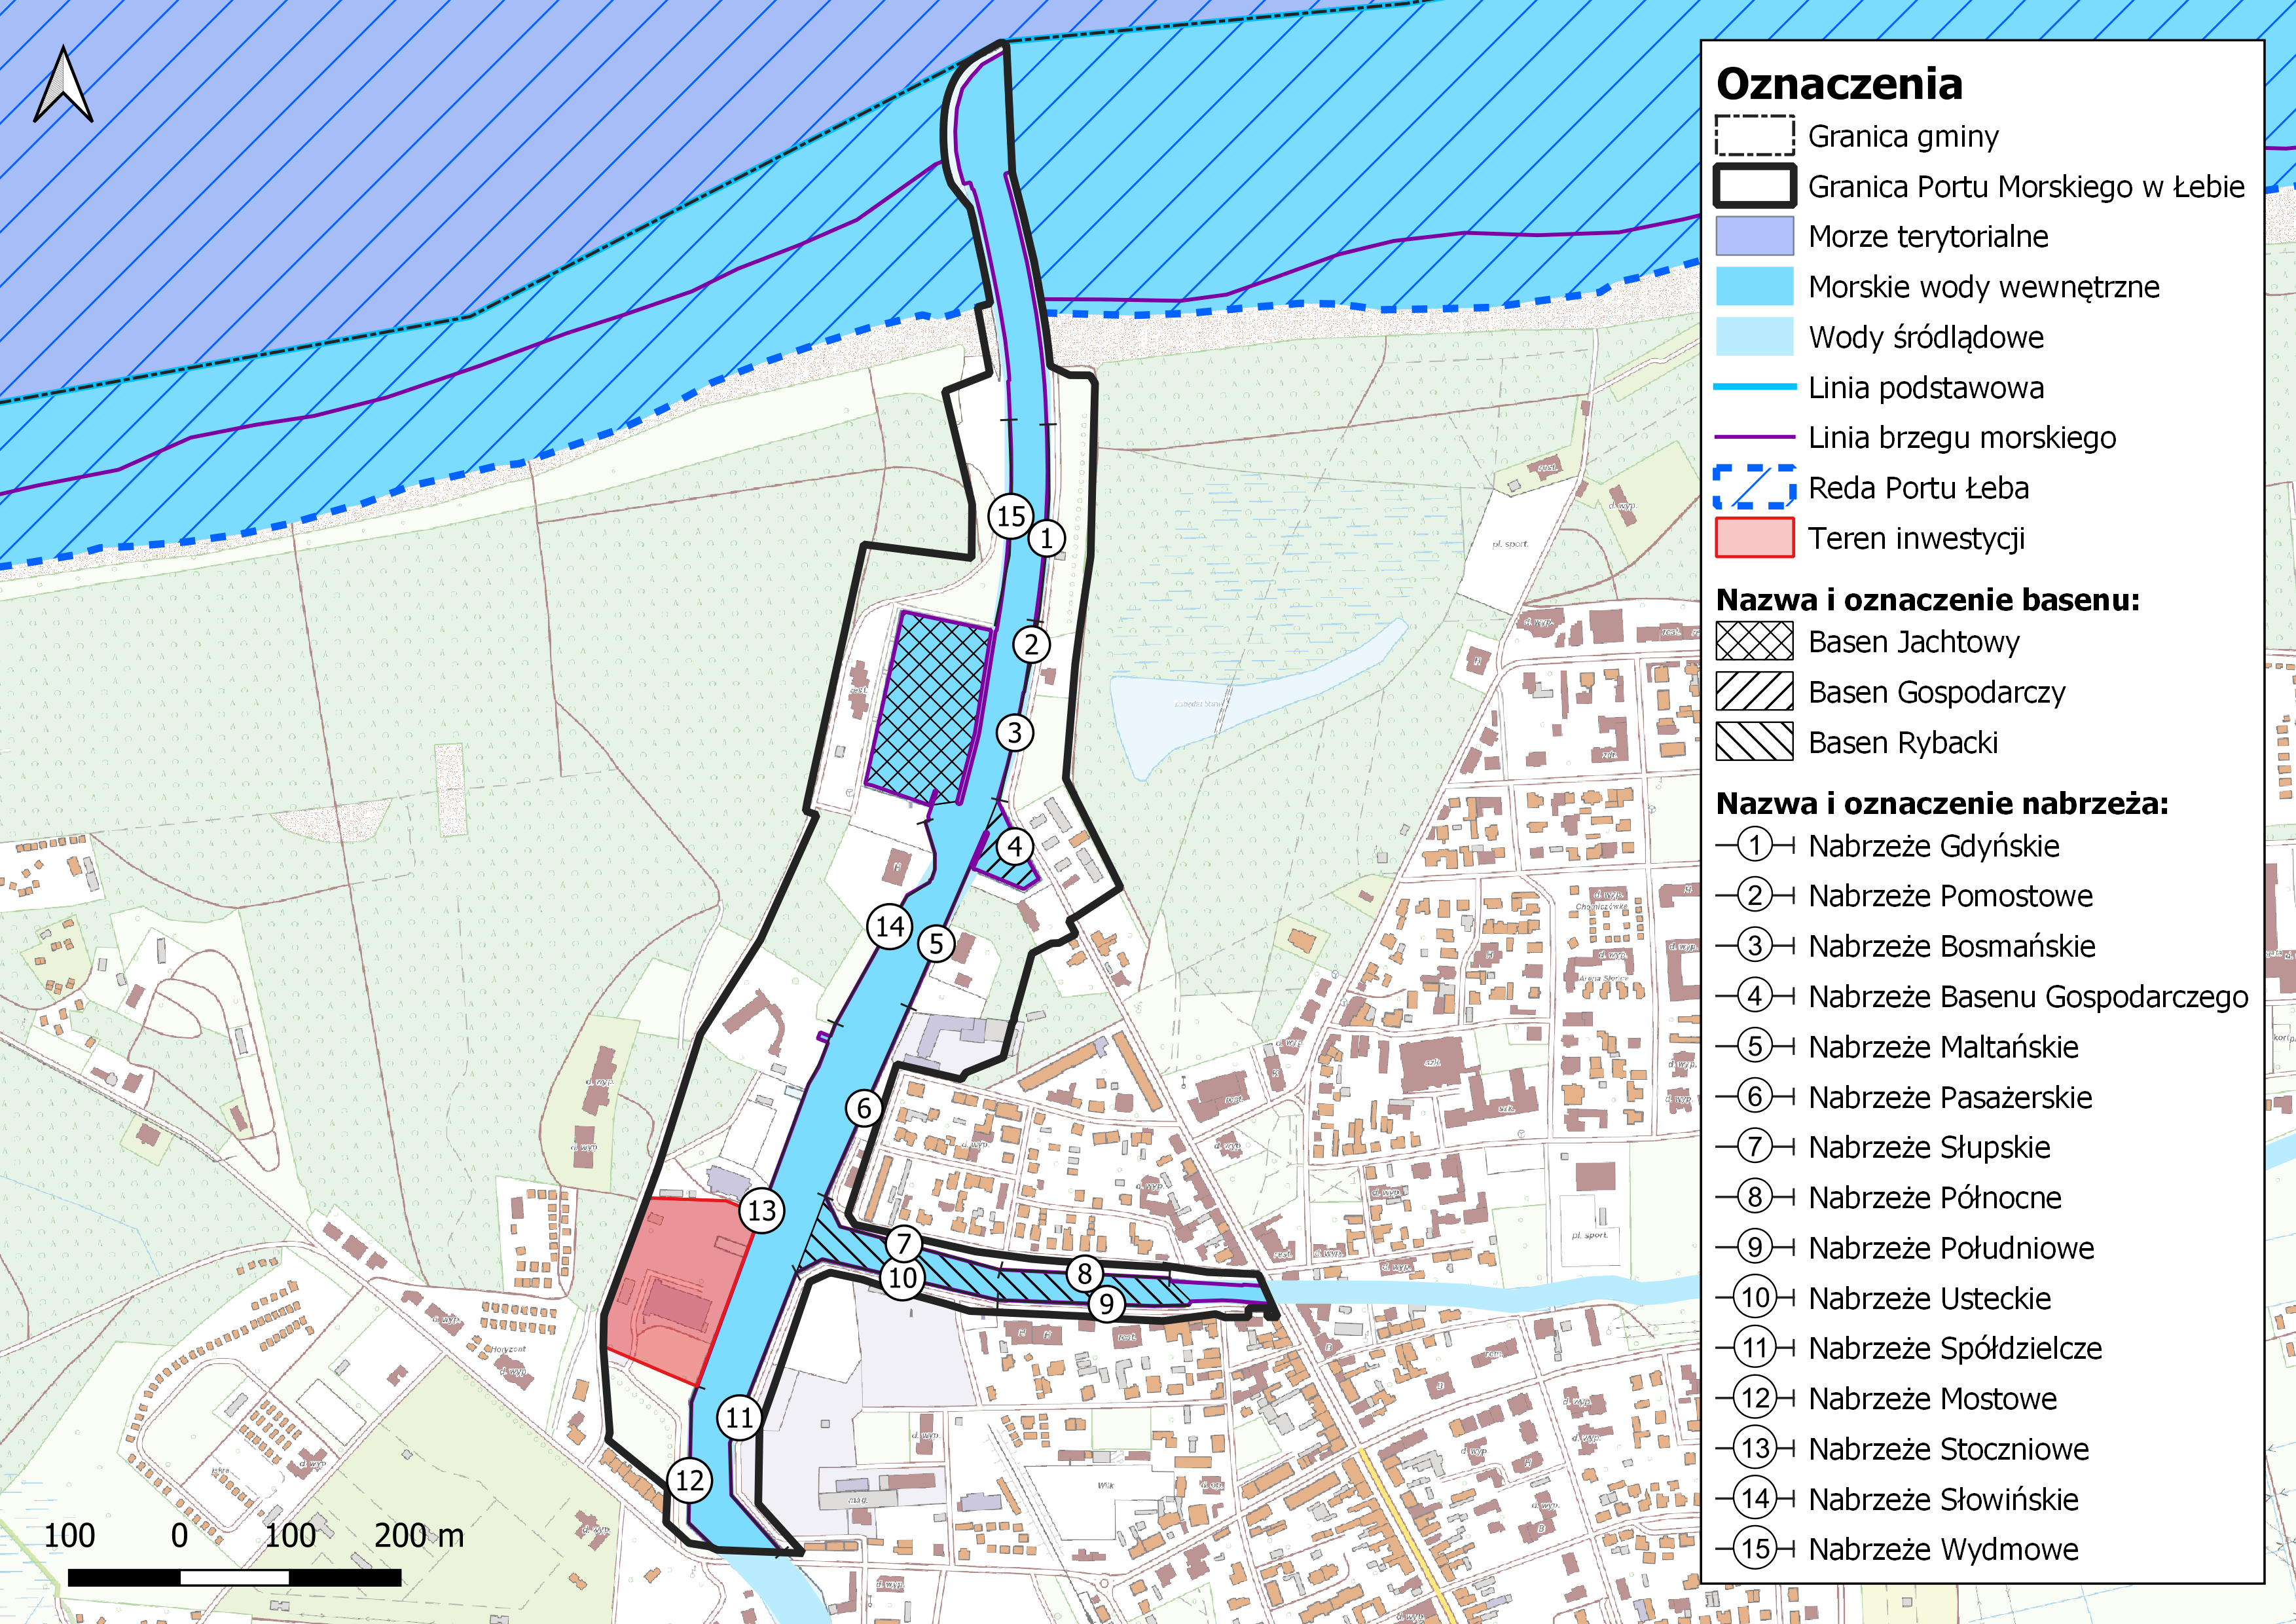Click the Linia brzegu morskiego legend label
Image resolution: width=2296 pixels, height=1624 pixels.
pyautogui.click(x=1962, y=438)
